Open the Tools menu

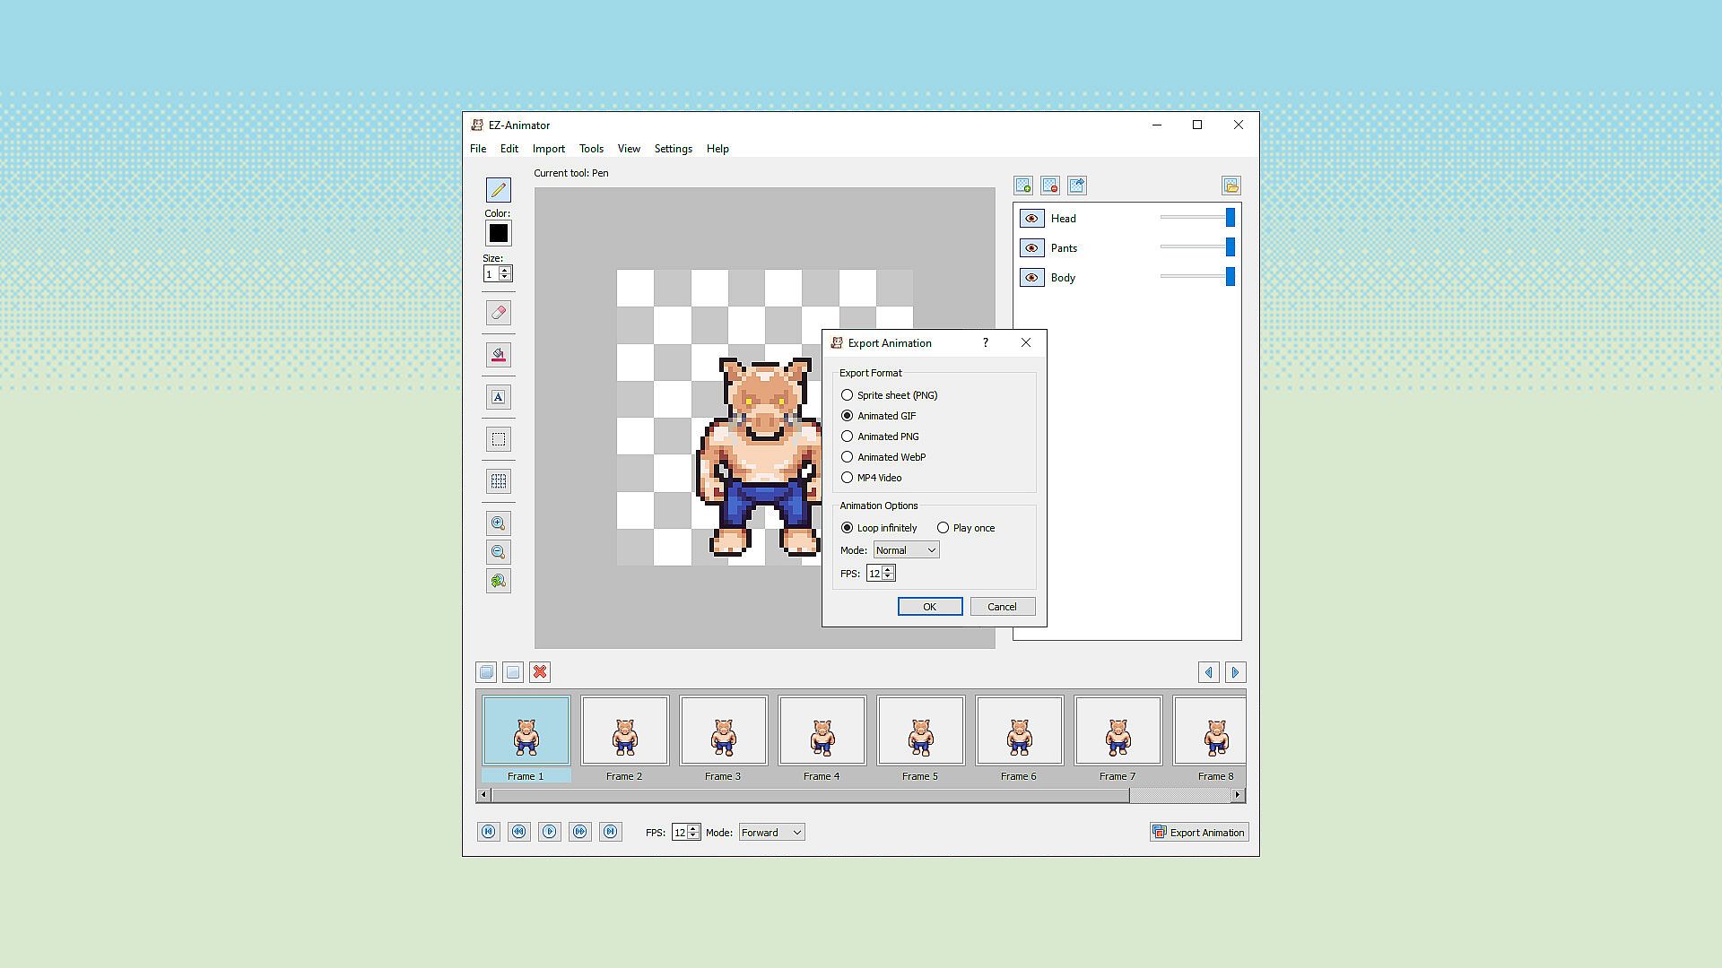[x=591, y=149]
